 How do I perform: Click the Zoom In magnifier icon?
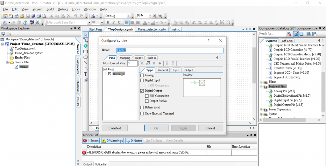click(154, 16)
